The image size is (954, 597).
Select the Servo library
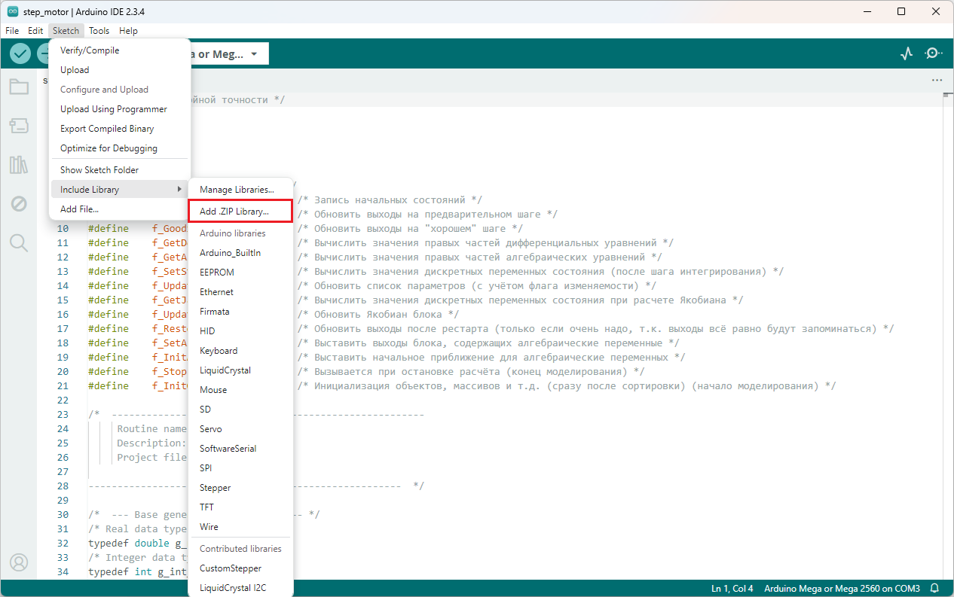pos(211,429)
